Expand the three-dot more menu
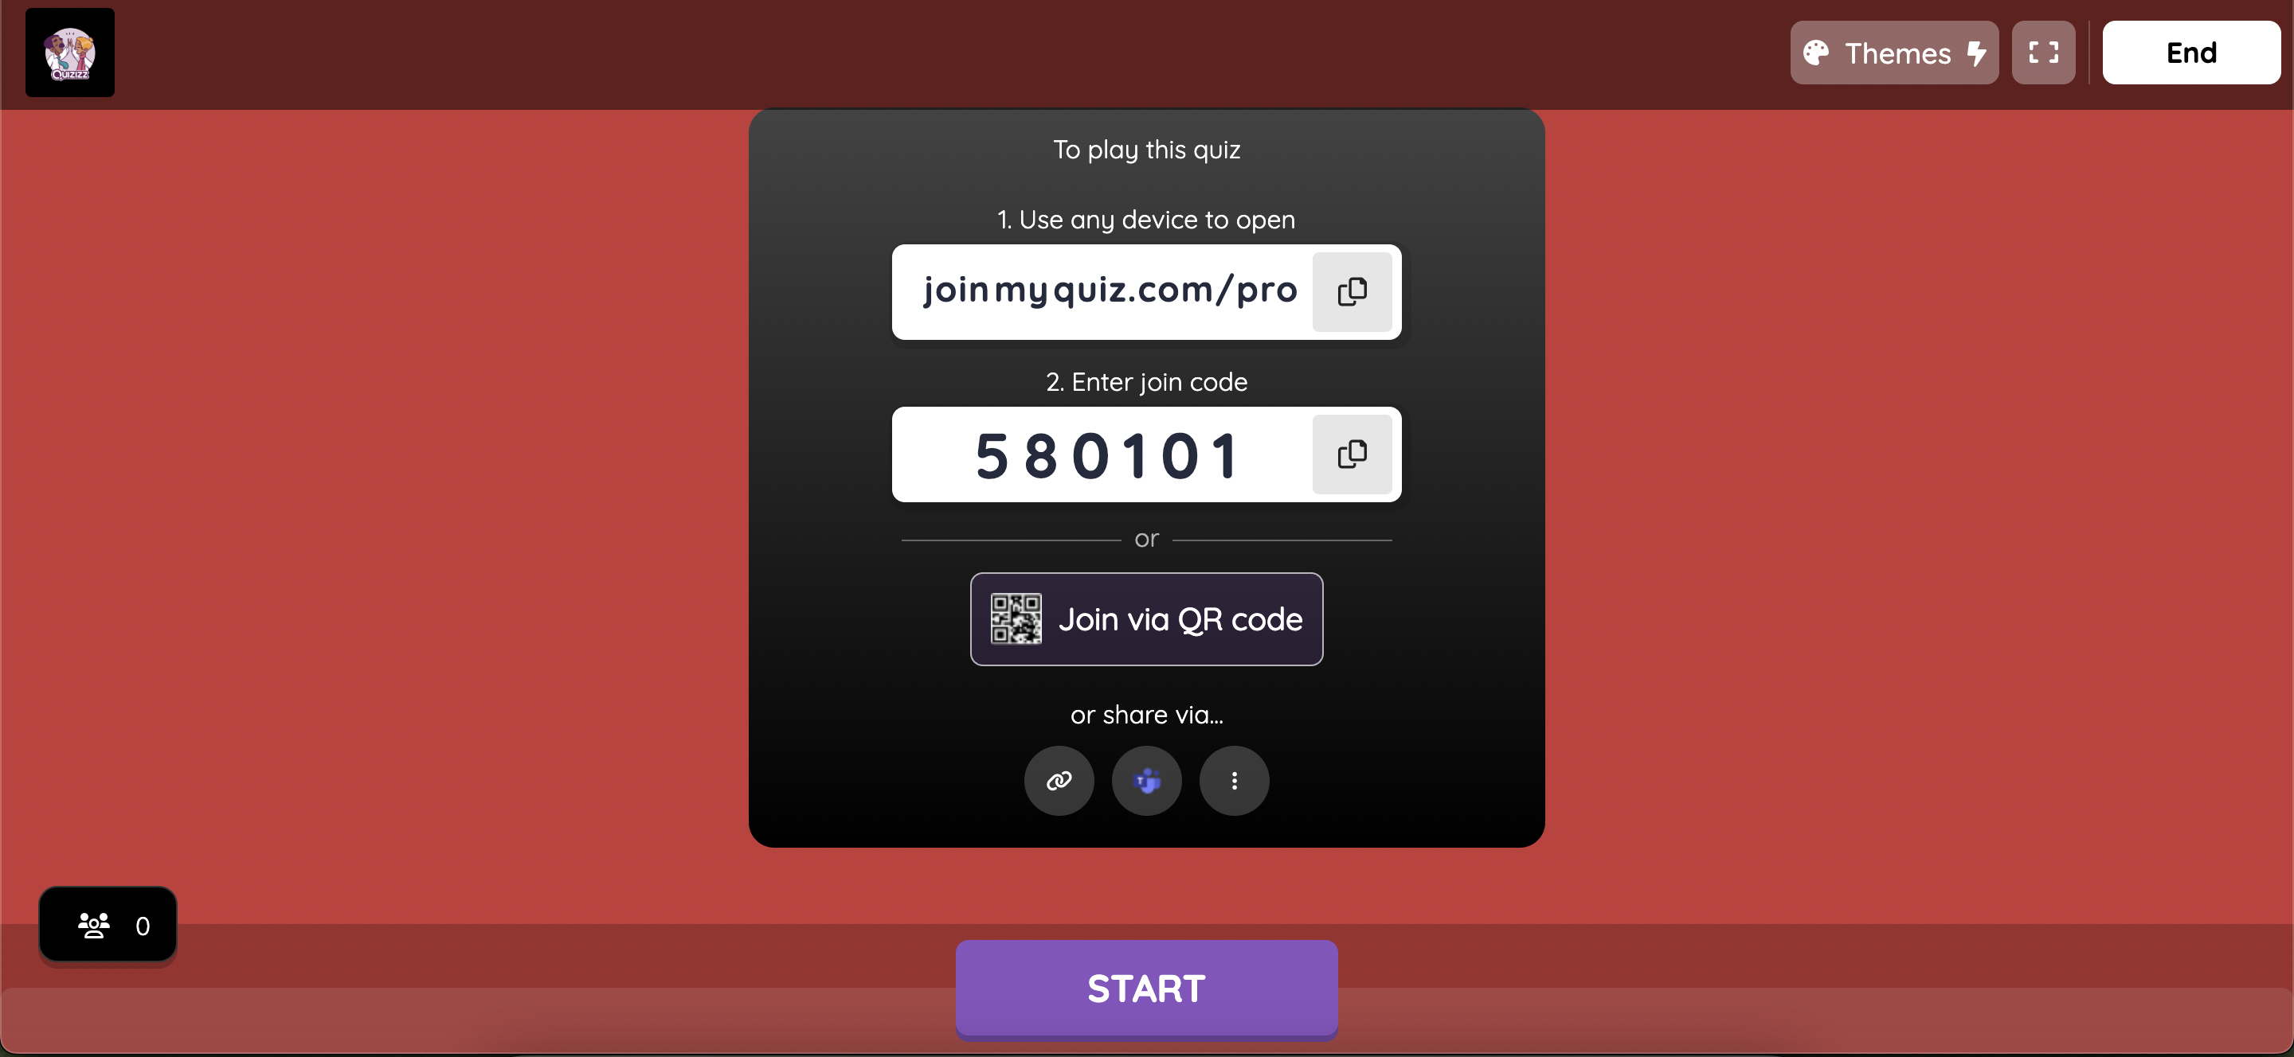Viewport: 2294px width, 1057px height. coord(1235,779)
